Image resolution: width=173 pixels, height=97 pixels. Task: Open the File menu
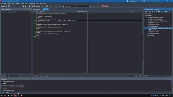(x=2, y=4)
